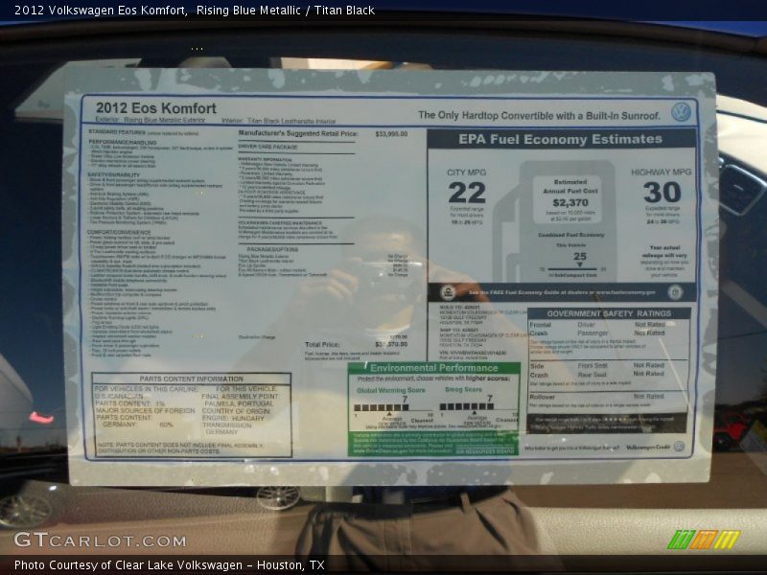The image size is (767, 575).
Task: Click 'Photo Courtesy of Clear Lake Volkswagen' caption
Action: [128, 564]
